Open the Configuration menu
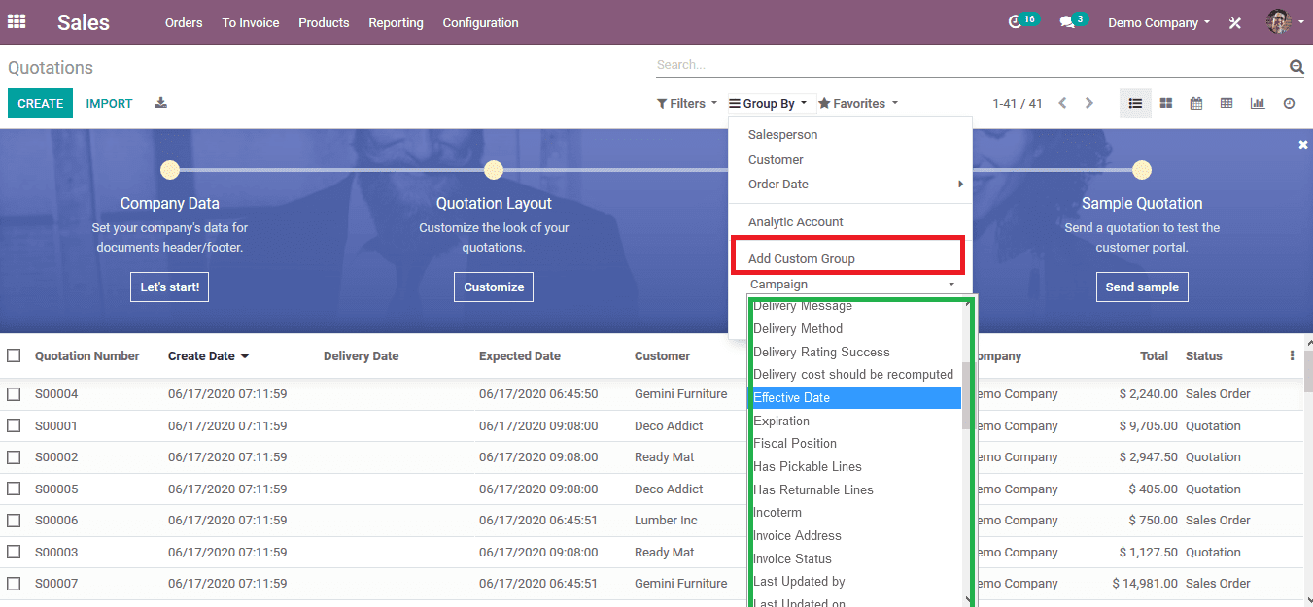This screenshot has height=607, width=1313. click(x=480, y=22)
